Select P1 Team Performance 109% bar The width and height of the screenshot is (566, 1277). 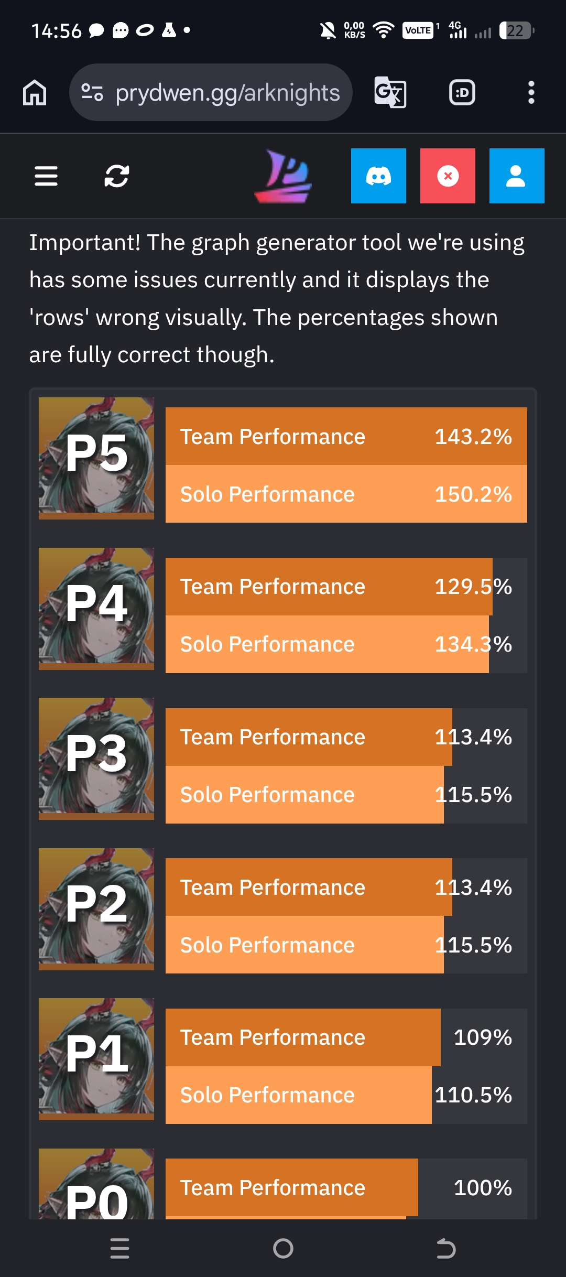(346, 1037)
